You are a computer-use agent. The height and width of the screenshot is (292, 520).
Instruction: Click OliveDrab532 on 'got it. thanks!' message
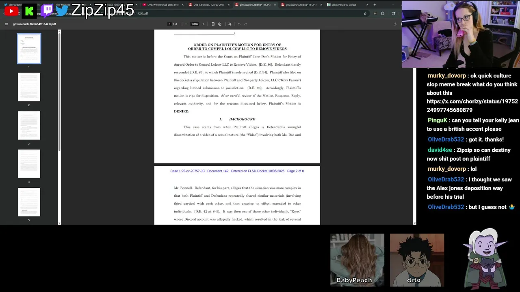point(446,140)
